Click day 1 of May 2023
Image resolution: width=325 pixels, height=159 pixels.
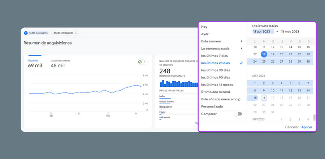(x=255, y=83)
